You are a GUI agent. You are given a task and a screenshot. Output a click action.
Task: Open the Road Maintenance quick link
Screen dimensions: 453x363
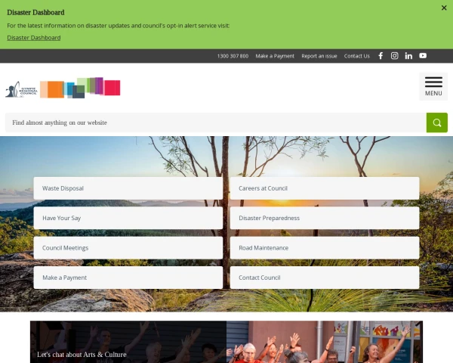325,248
